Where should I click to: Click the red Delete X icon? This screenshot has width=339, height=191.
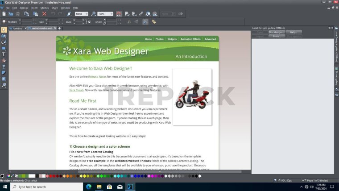44,14
